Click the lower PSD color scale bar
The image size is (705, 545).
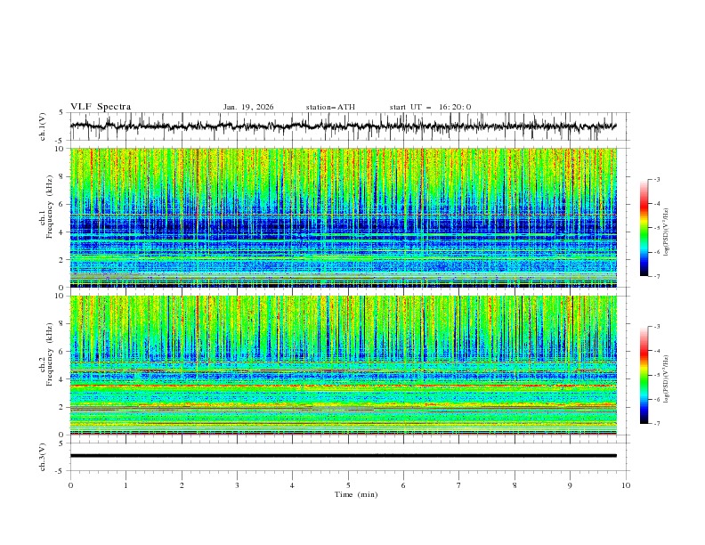click(644, 375)
